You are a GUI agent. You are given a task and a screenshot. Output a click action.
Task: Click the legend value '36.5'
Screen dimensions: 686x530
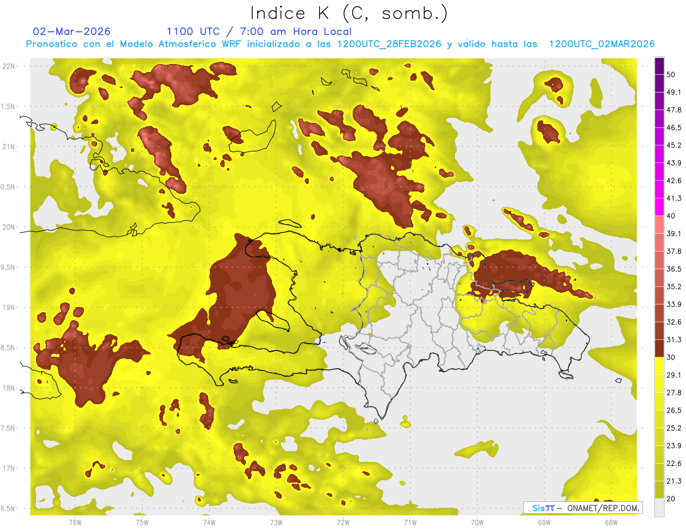pyautogui.click(x=674, y=269)
